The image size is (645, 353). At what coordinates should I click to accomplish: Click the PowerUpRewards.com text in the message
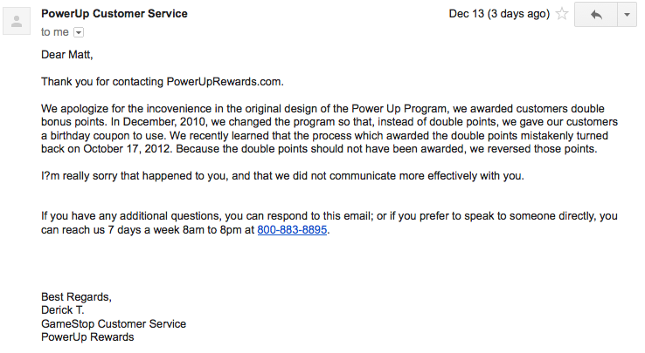tap(225, 82)
